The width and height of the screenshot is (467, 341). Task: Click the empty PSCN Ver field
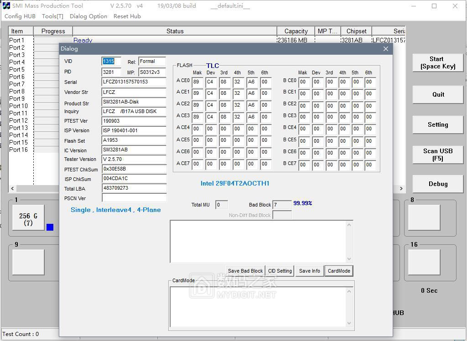(134, 197)
